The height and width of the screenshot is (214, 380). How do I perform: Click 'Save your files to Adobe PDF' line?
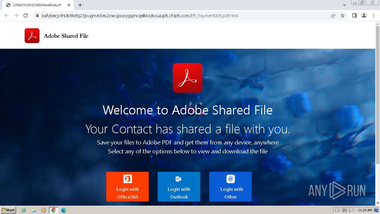pos(188,142)
